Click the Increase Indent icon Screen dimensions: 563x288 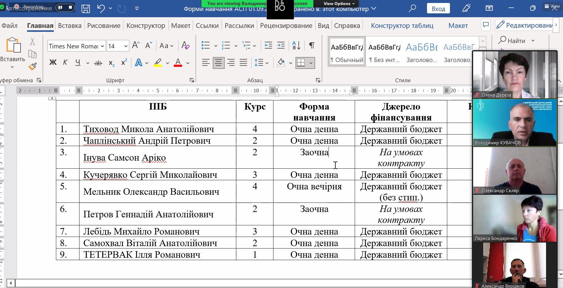pos(281,46)
